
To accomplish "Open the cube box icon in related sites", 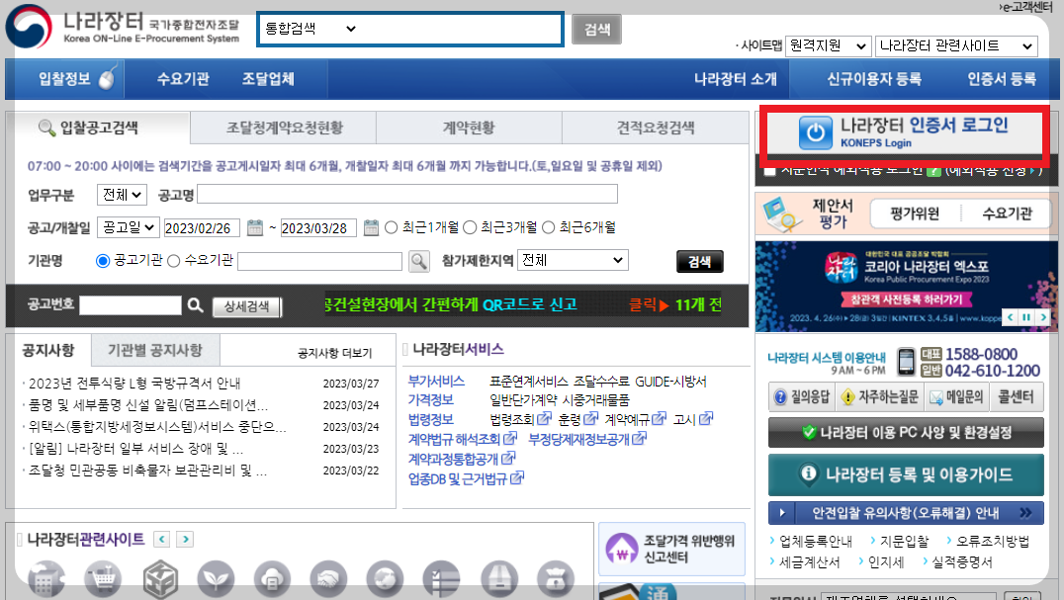I will pos(160,579).
